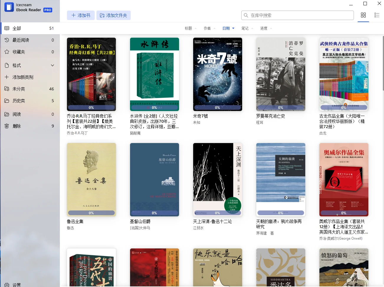Sort by 标题 column
Image resolution: width=384 pixels, height=287 pixels.
[x=191, y=28]
